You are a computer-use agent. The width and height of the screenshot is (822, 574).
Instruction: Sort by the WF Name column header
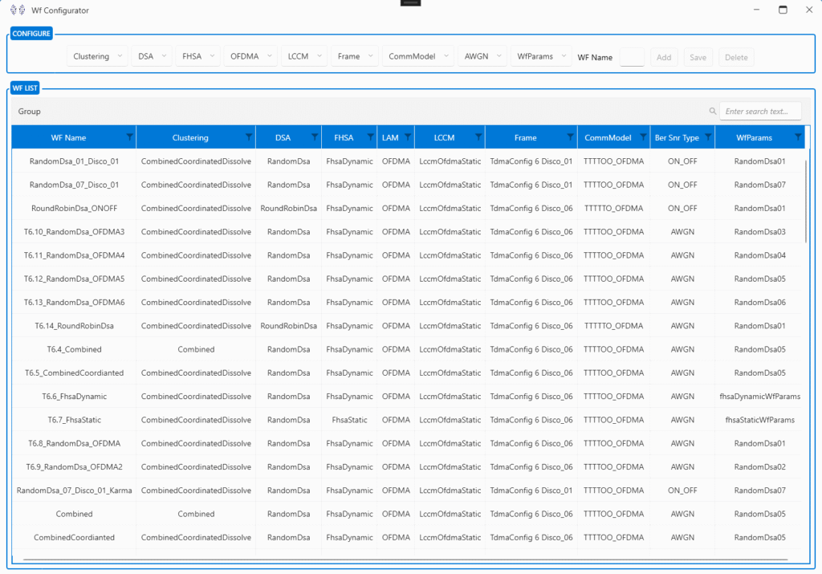[68, 137]
